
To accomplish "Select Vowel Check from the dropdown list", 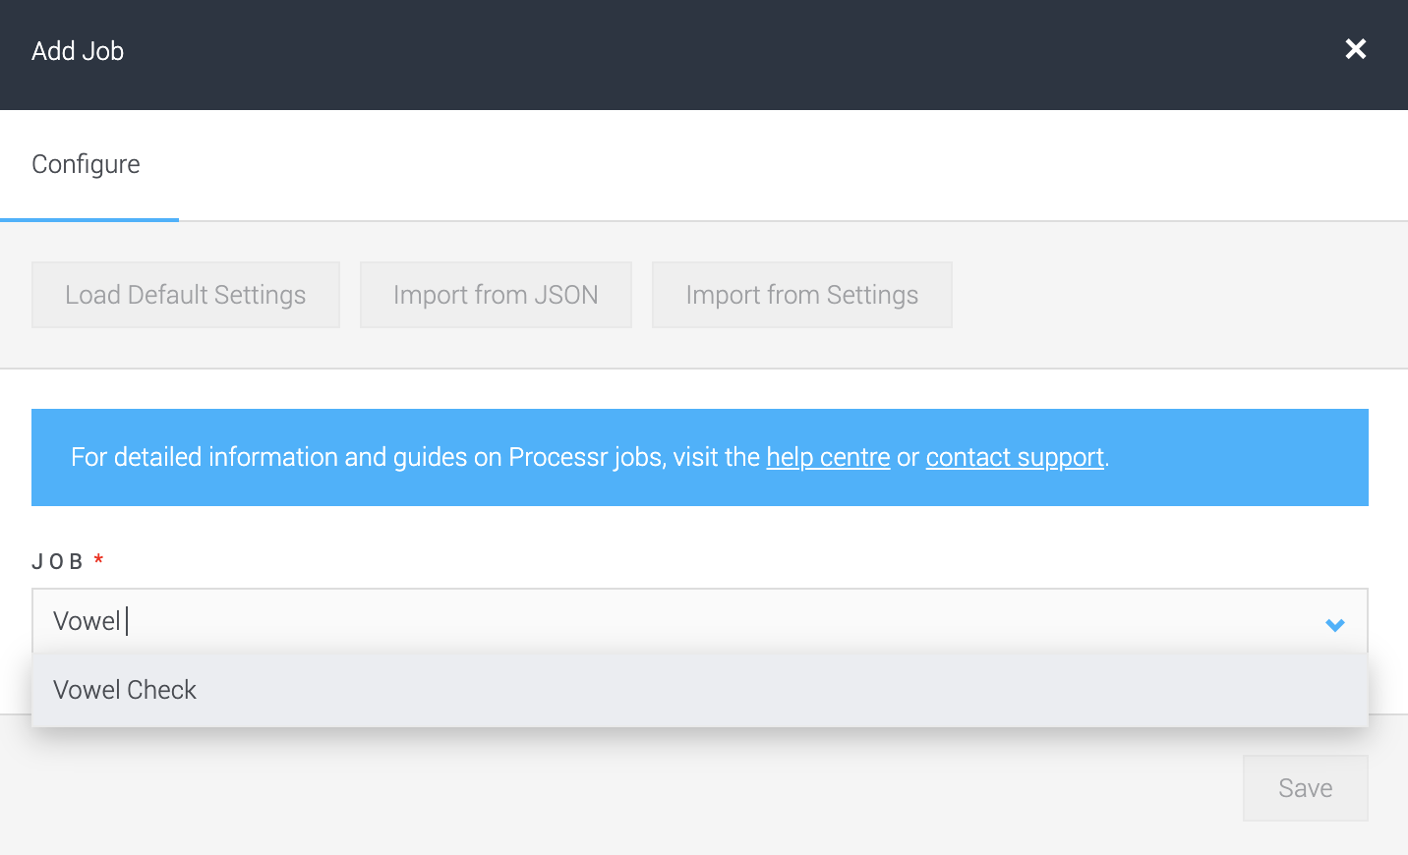I will click(126, 690).
